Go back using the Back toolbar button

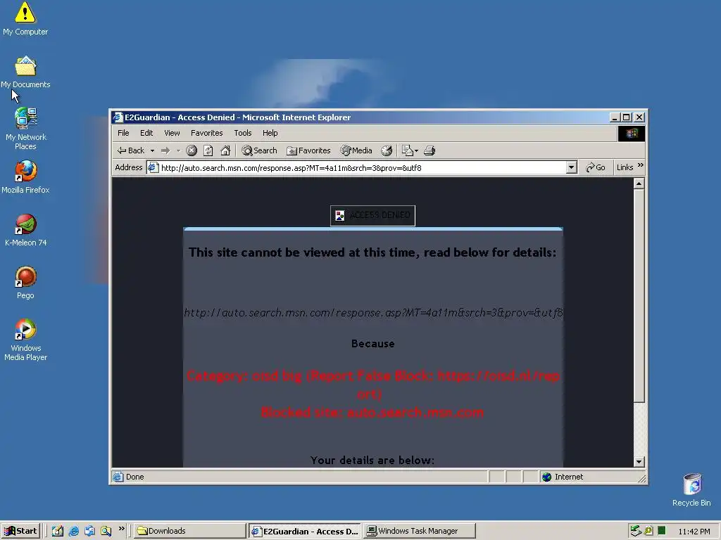(x=130, y=150)
